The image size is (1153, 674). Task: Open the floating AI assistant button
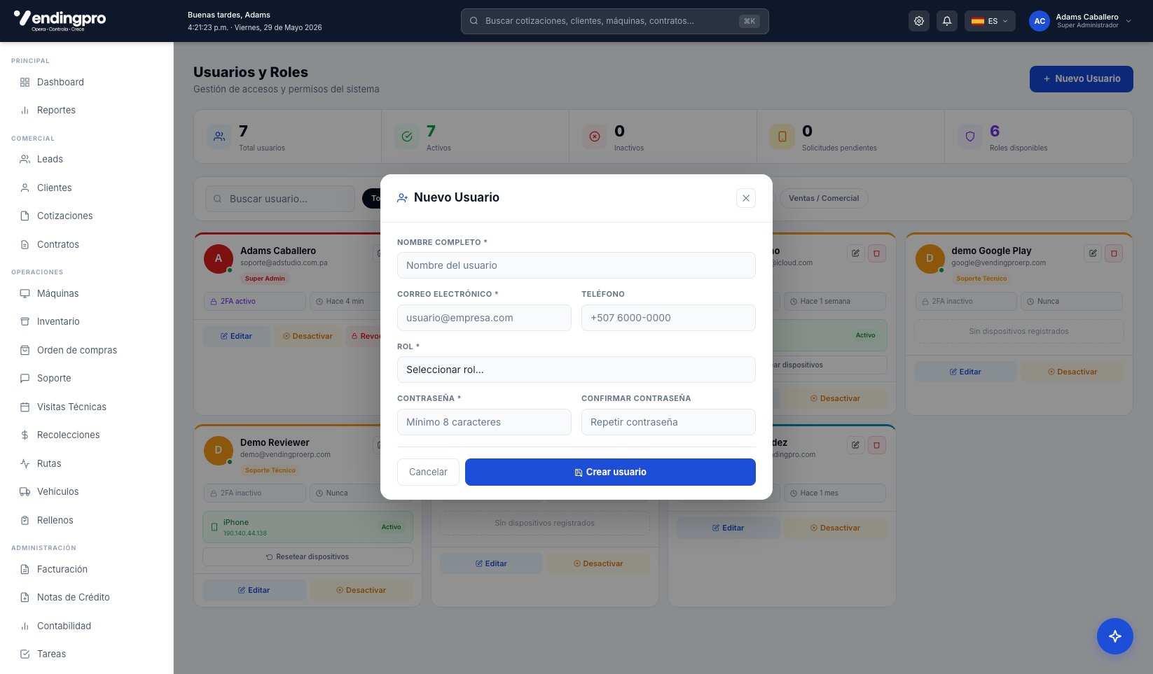click(1115, 636)
